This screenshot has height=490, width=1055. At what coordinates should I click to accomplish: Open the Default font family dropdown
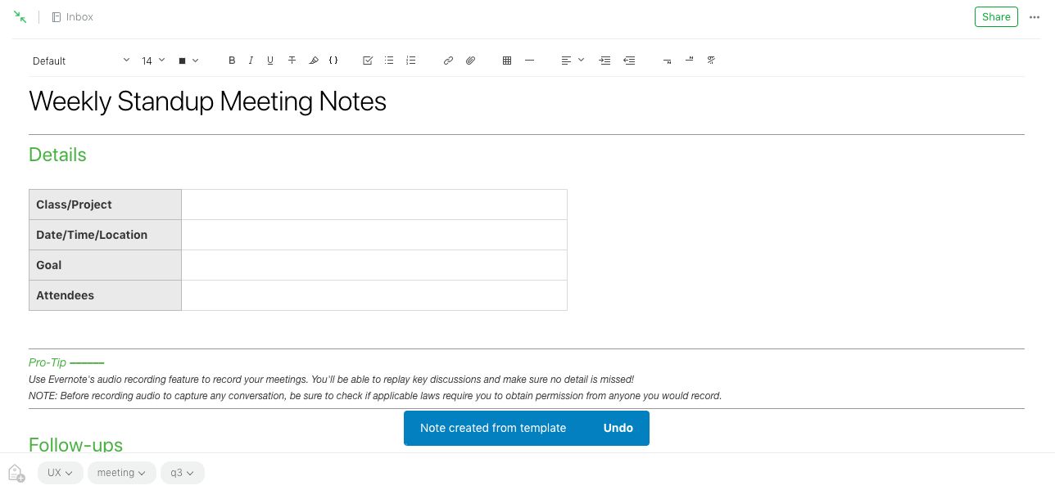coord(80,61)
